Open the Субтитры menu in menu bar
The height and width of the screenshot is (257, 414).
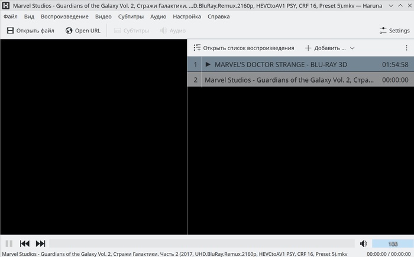tap(130, 17)
